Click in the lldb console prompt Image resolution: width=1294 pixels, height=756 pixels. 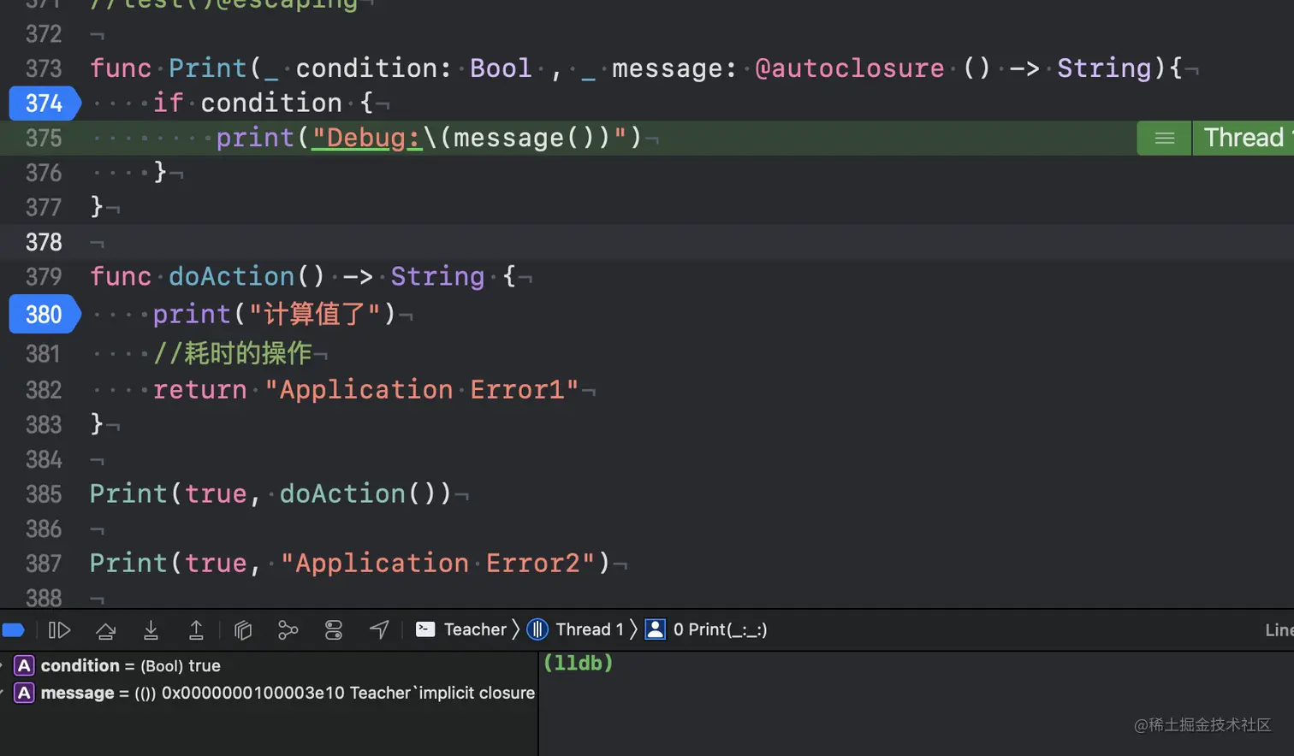[x=579, y=663]
